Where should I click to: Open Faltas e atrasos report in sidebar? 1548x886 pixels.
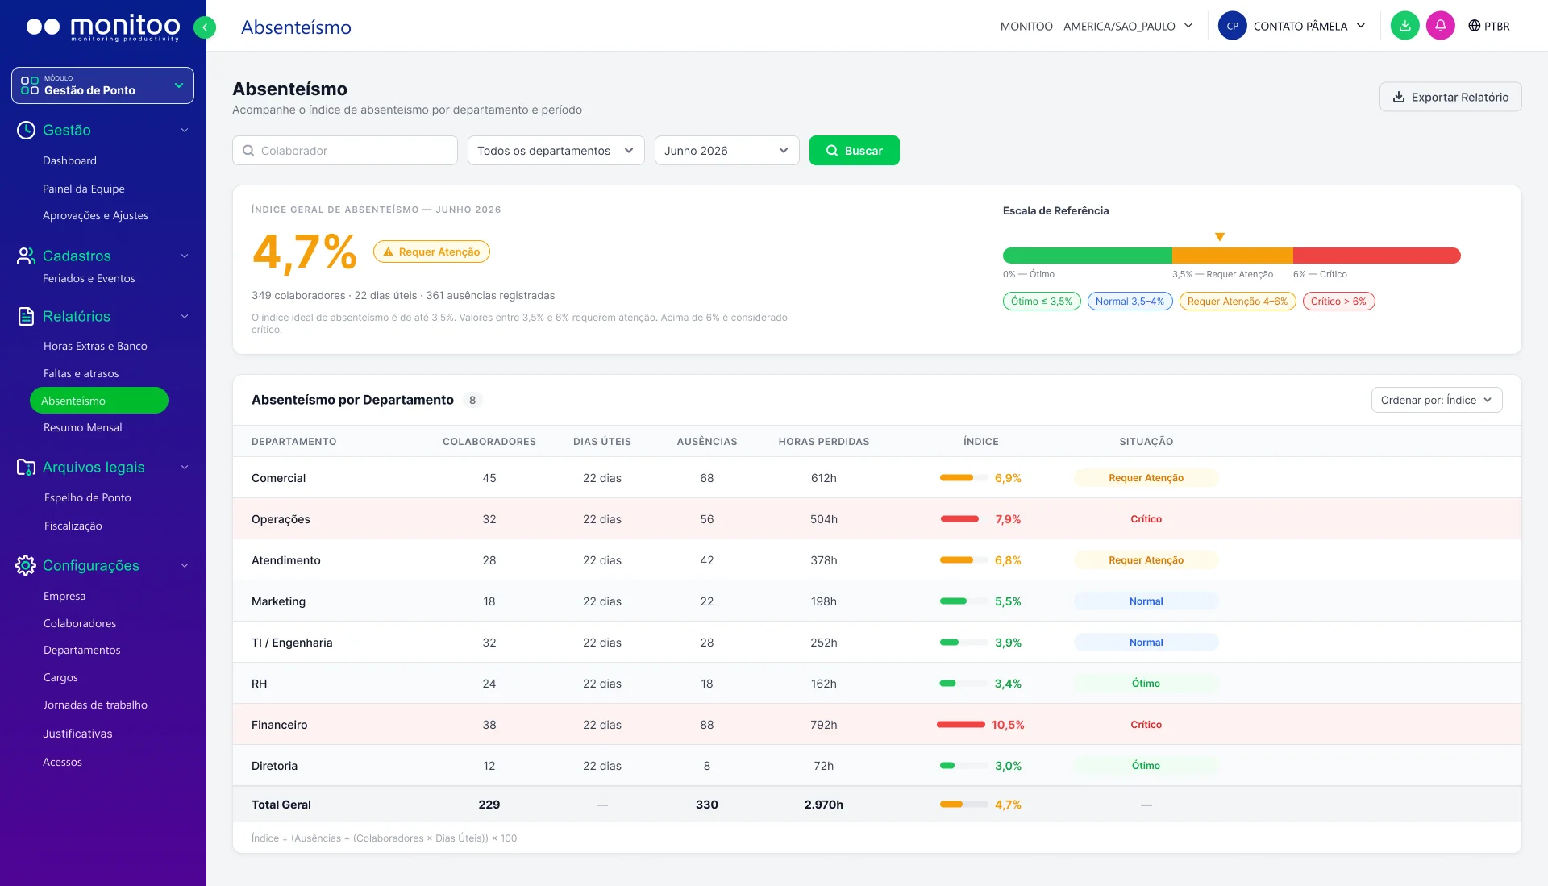[81, 373]
